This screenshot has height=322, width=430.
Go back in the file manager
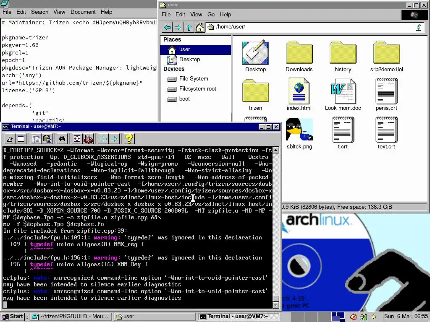(167, 27)
